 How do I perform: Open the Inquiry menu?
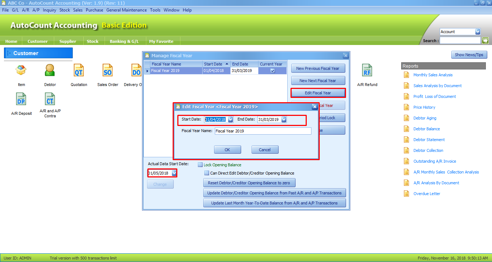tap(49, 10)
